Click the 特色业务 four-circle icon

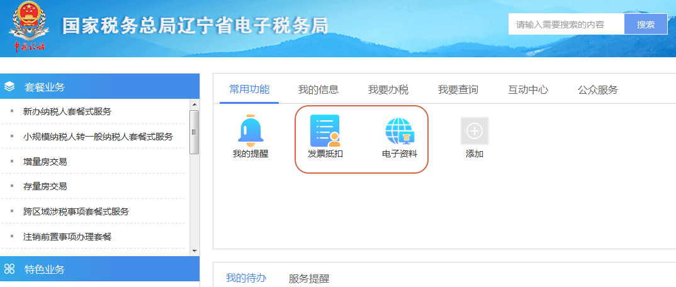tap(9, 270)
